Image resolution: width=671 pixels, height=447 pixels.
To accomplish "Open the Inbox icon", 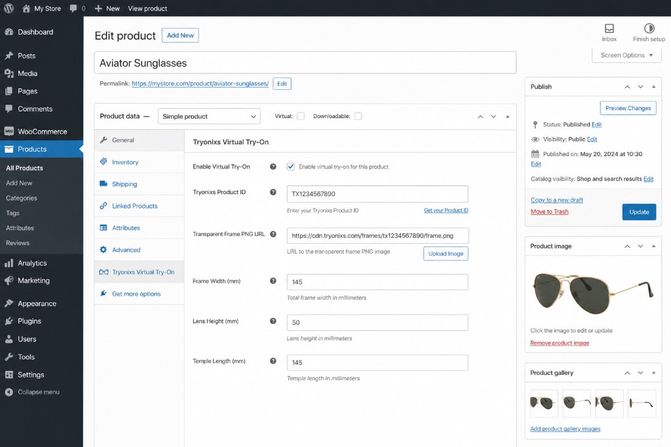I will 609,28.
